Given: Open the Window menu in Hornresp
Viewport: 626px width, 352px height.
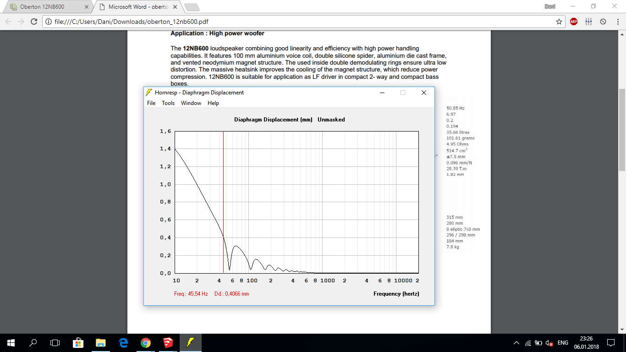Looking at the screenshot, I should [191, 103].
